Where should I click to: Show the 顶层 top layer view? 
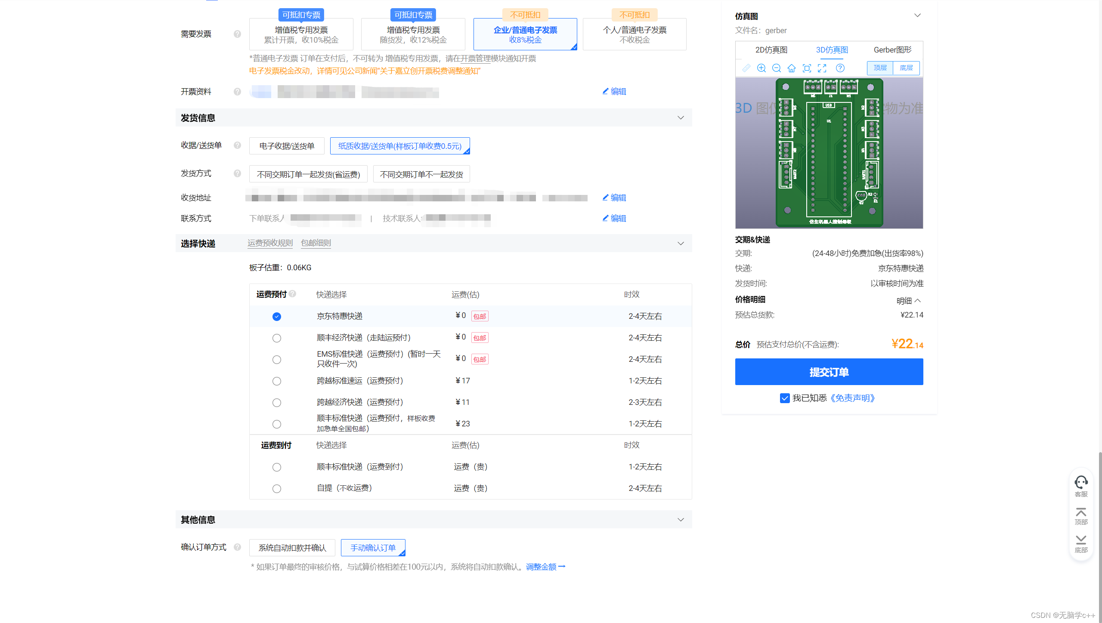tap(880, 68)
